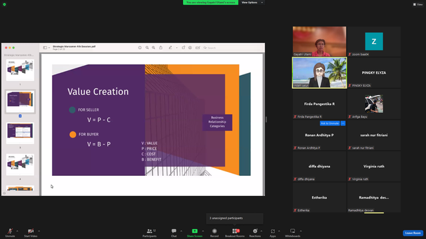Expand arrow beside Reactions
This screenshot has width=426, height=239.
tap(262, 231)
